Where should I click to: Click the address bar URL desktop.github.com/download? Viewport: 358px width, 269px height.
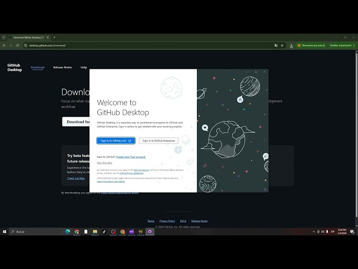pyautogui.click(x=48, y=45)
